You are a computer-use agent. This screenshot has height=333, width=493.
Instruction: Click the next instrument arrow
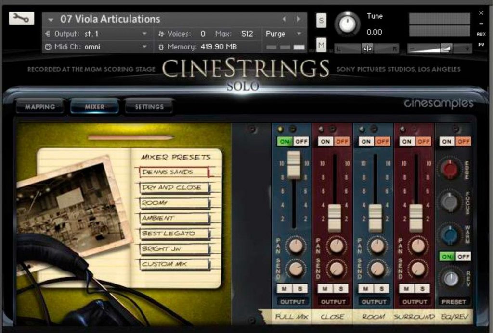tap(298, 19)
